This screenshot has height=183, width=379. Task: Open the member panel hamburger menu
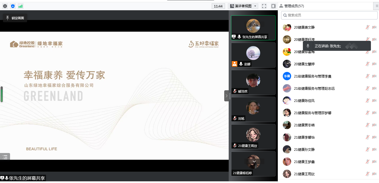[x=377, y=6]
